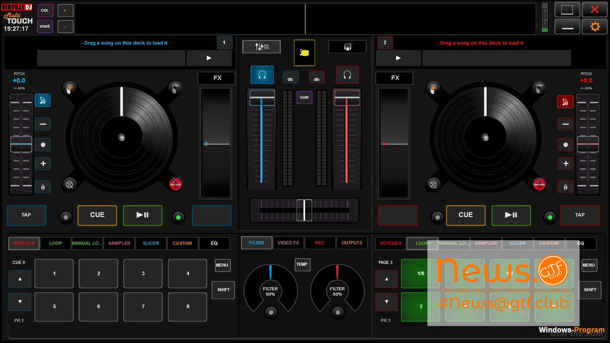Reset deck 1 pitch with dot button

pos(43,145)
